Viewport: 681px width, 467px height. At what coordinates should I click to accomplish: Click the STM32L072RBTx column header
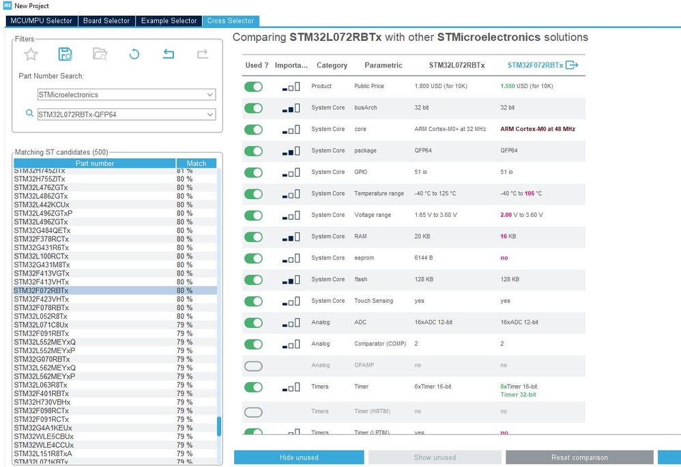(457, 65)
